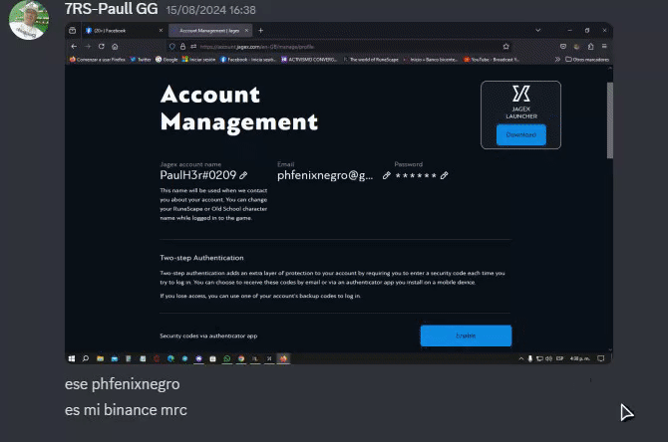This screenshot has width=668, height=442.
Task: Close the Facebook tab
Action: coord(161,31)
